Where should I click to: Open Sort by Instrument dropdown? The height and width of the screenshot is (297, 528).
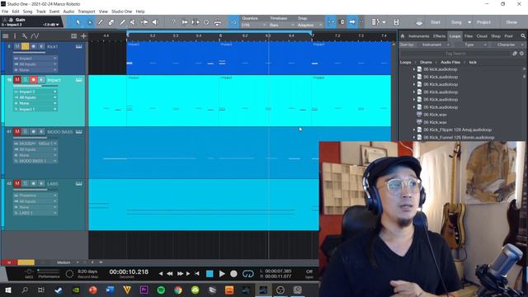coord(434,45)
